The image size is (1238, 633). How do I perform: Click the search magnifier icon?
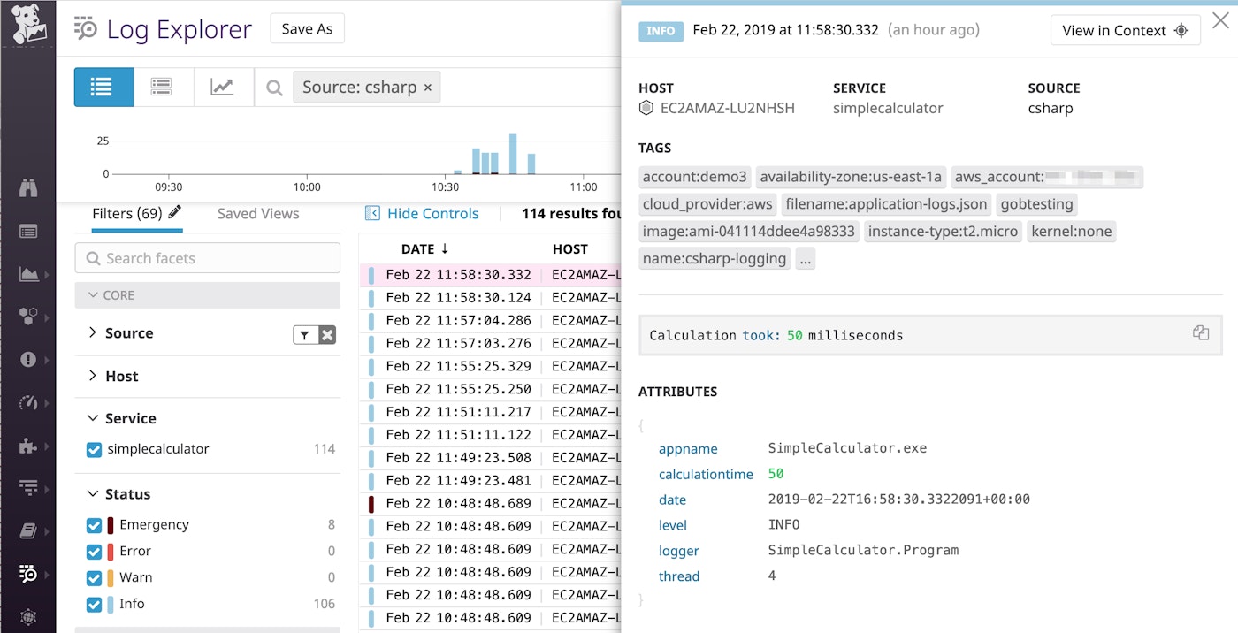(275, 88)
